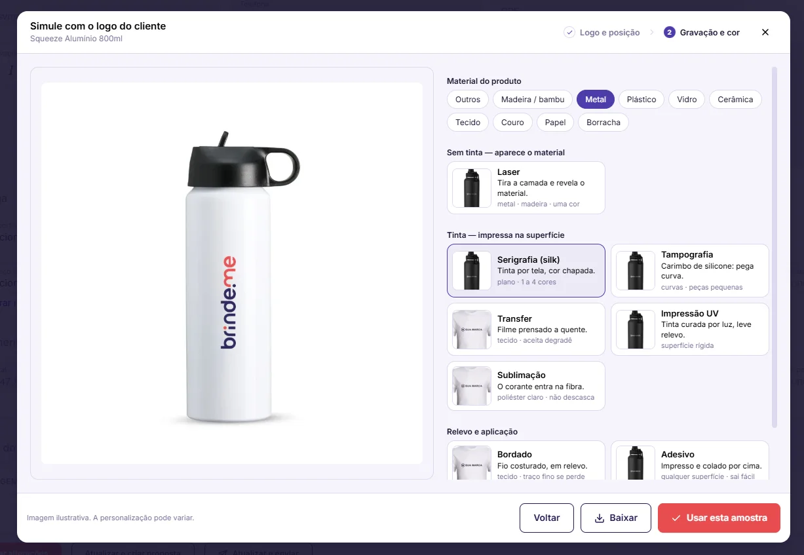Screen dimensions: 804x555
Task: Click the Tampografia bottle thumbnail
Action: coord(636,271)
